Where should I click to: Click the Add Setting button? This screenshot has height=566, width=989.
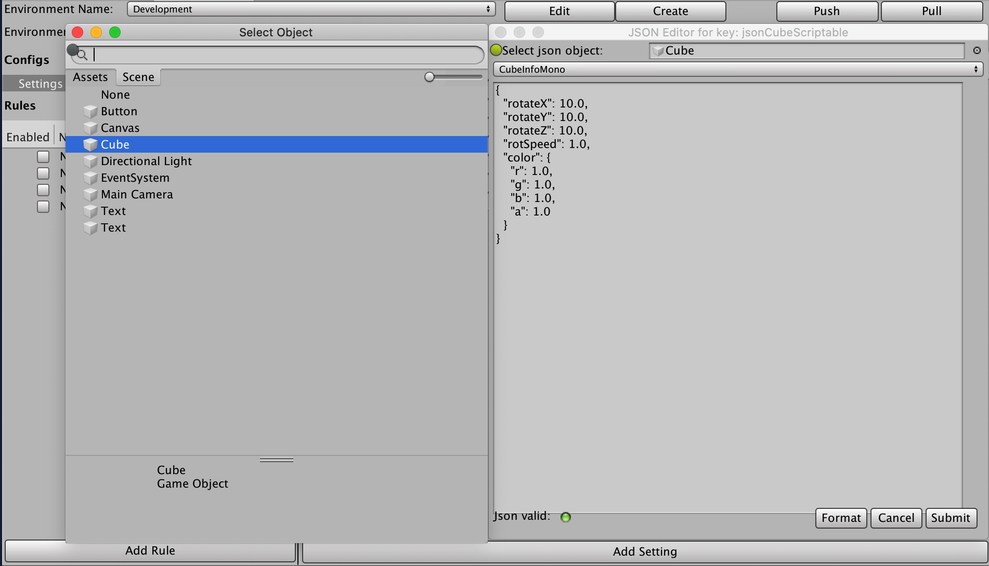tap(644, 551)
